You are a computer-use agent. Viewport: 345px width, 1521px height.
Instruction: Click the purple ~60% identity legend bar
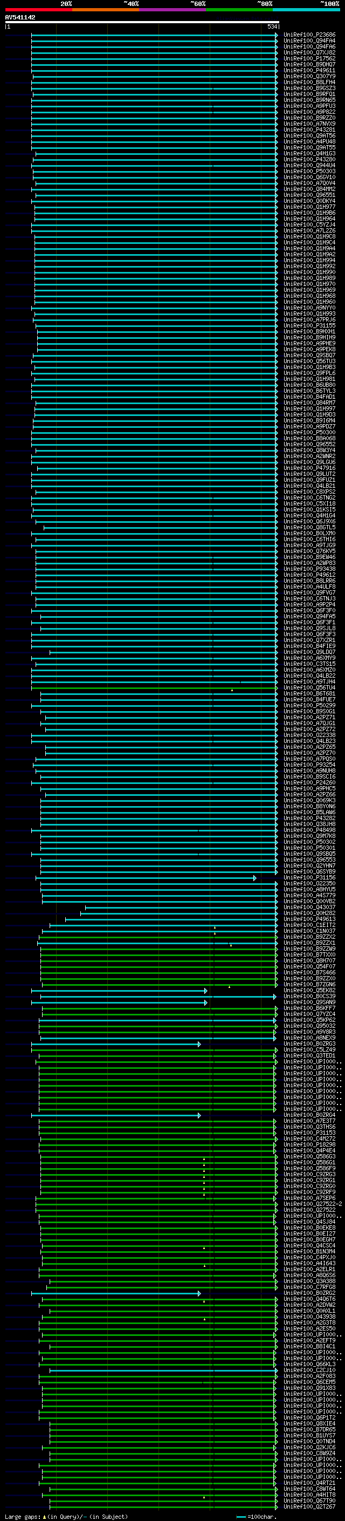[x=172, y=10]
